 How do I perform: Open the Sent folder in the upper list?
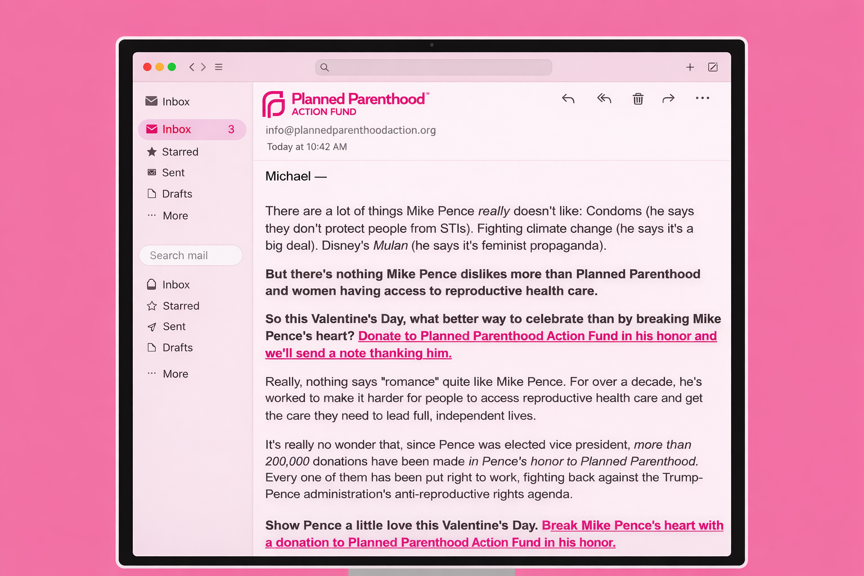point(173,173)
